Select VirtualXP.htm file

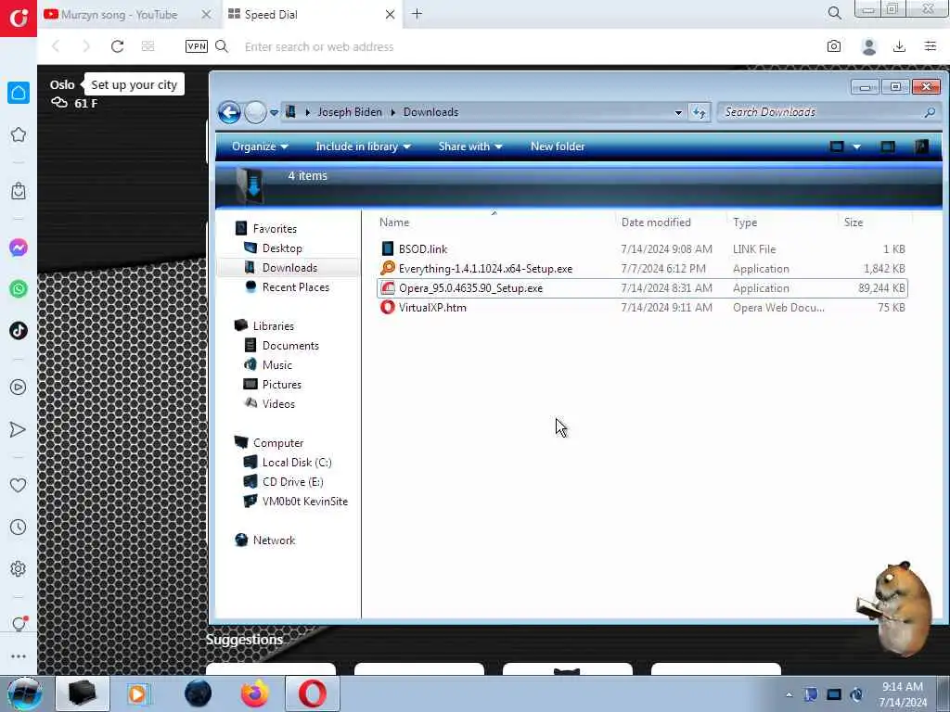pyautogui.click(x=432, y=307)
